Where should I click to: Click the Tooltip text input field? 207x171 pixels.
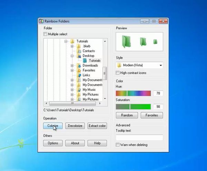(x=139, y=137)
